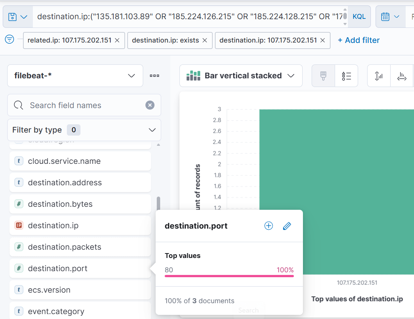Open the visual options brush icon

point(323,76)
